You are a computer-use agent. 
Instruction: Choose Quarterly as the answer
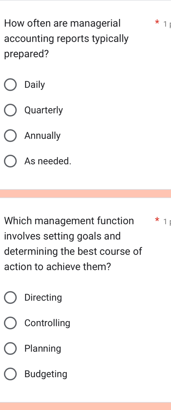tap(10, 110)
